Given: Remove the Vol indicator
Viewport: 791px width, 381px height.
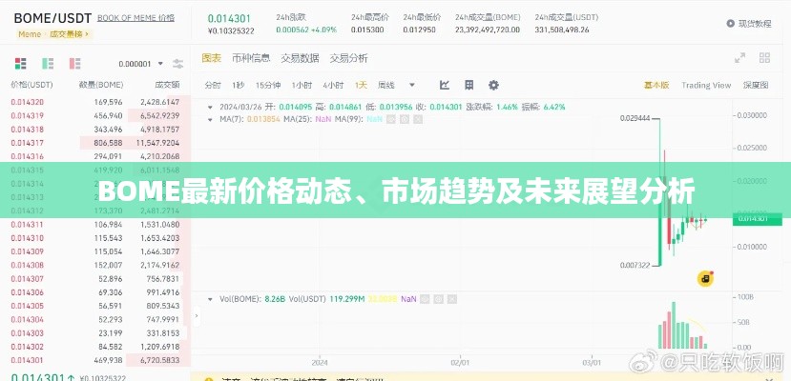Looking at the screenshot, I should point(452,299).
